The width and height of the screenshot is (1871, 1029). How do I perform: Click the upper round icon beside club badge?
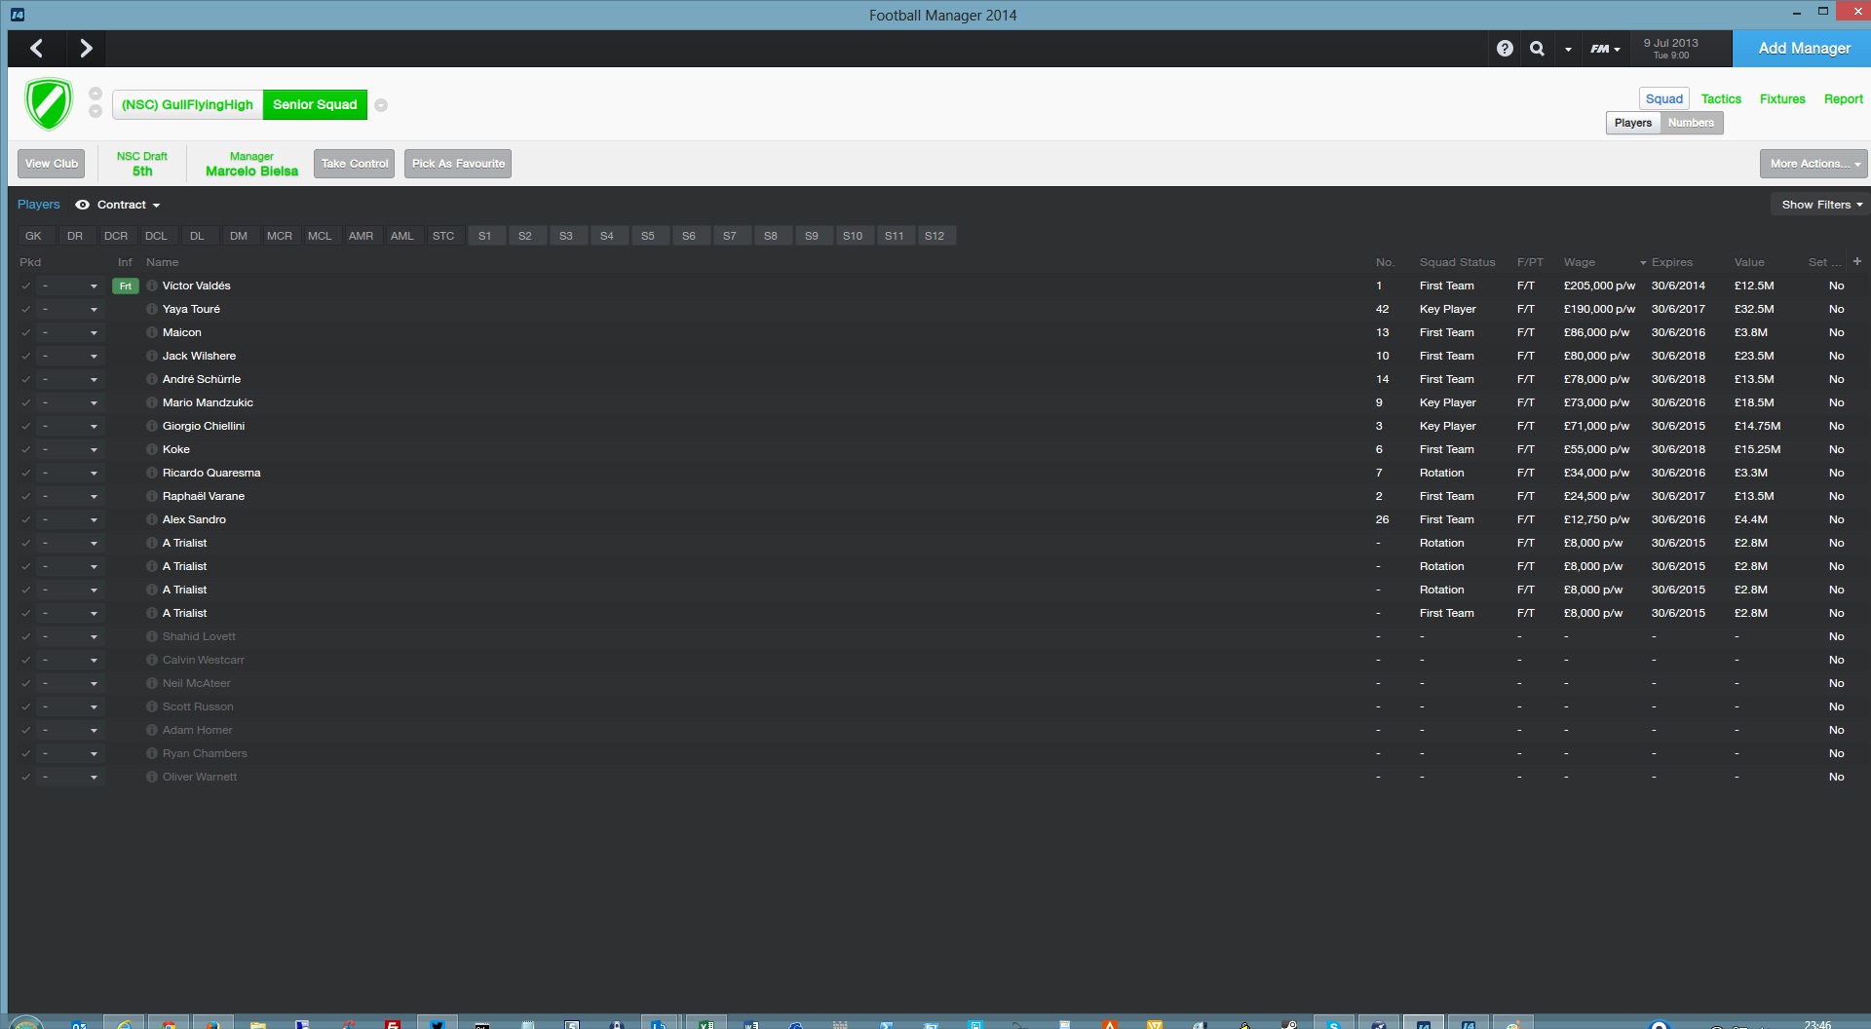click(x=95, y=94)
